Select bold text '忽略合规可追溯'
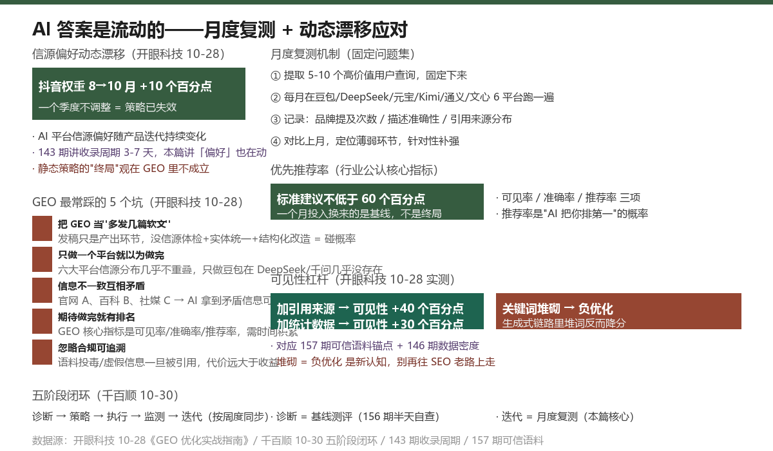The width and height of the screenshot is (773, 451). pos(91,348)
